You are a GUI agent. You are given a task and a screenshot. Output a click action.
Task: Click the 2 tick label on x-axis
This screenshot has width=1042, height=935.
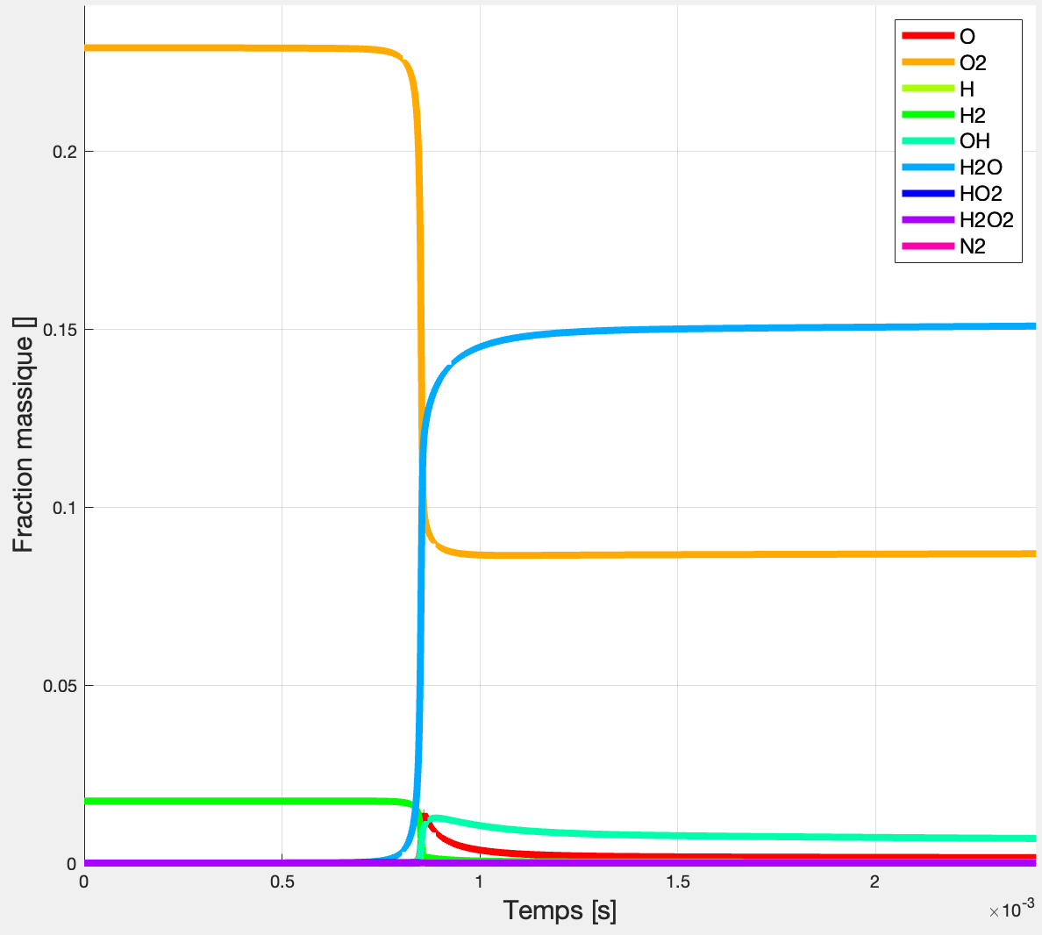pos(874,882)
